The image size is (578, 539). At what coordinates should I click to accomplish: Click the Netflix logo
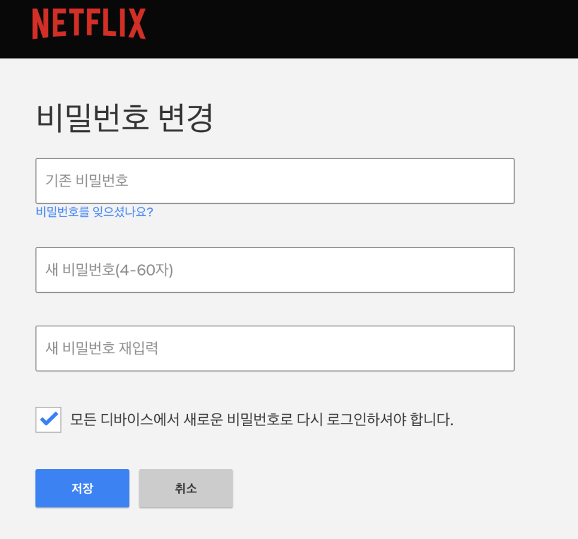[89, 24]
